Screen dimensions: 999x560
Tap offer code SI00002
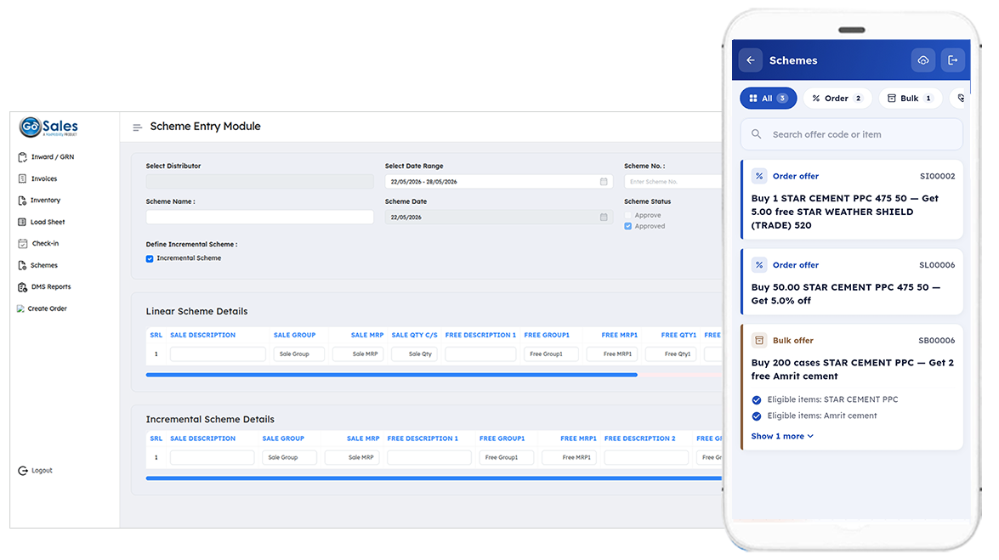point(937,177)
